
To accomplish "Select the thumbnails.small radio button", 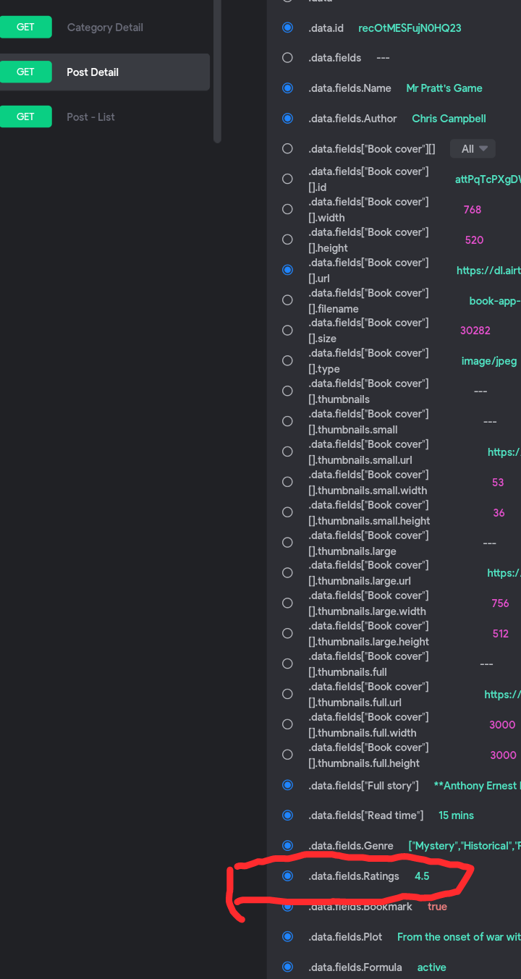I will (x=287, y=421).
